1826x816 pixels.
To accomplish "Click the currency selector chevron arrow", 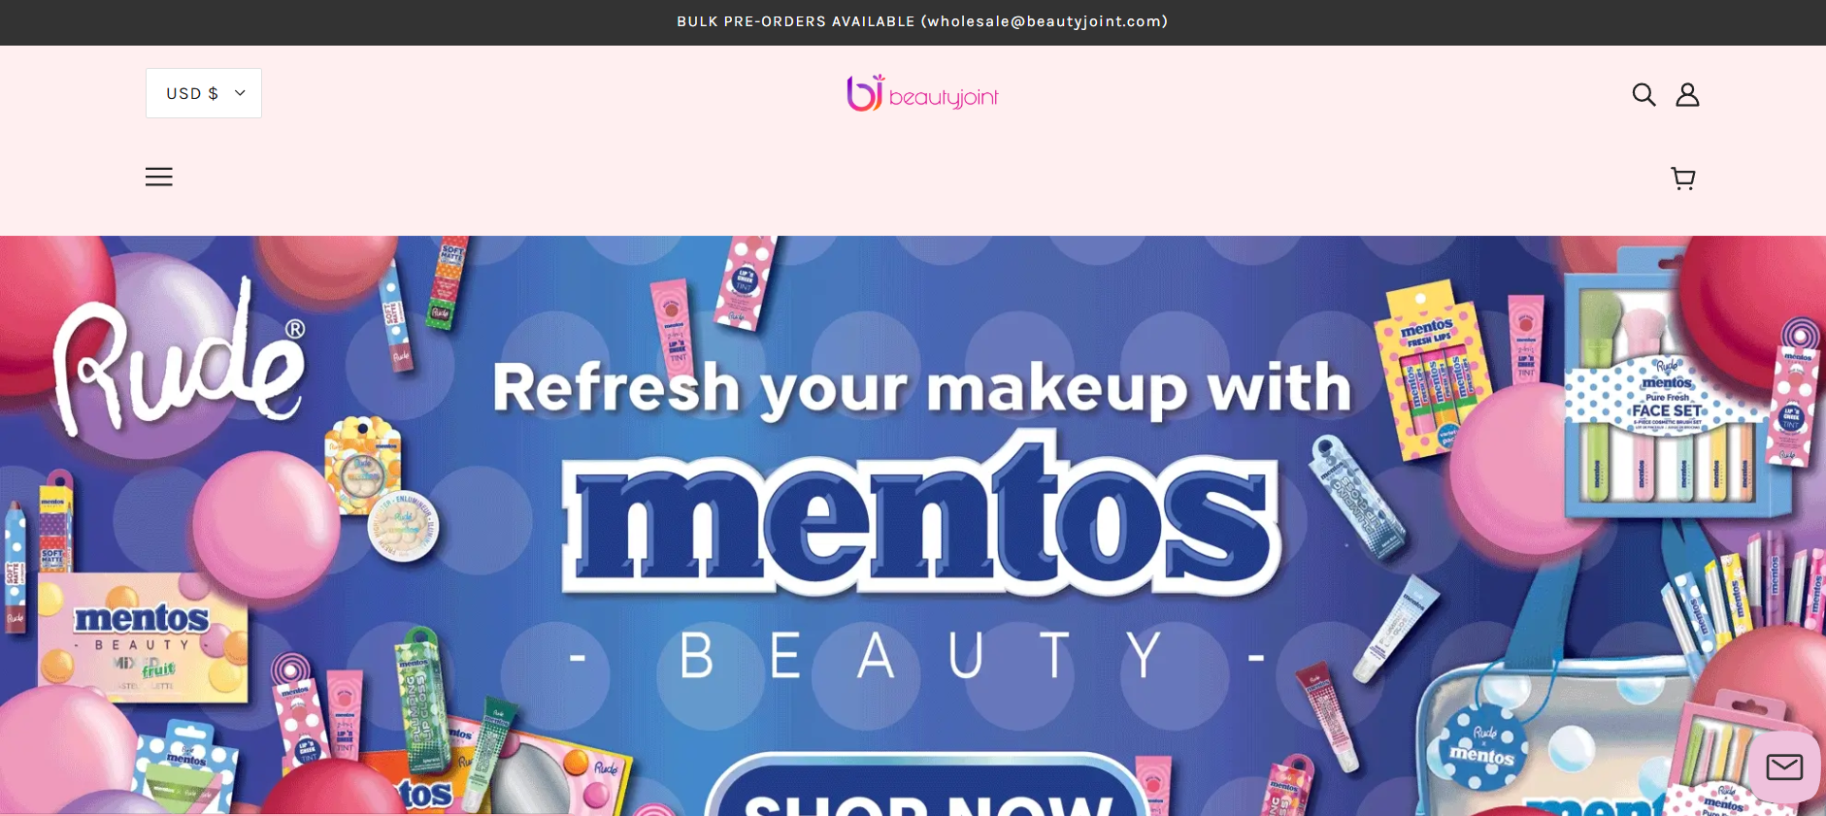I will pos(240,93).
